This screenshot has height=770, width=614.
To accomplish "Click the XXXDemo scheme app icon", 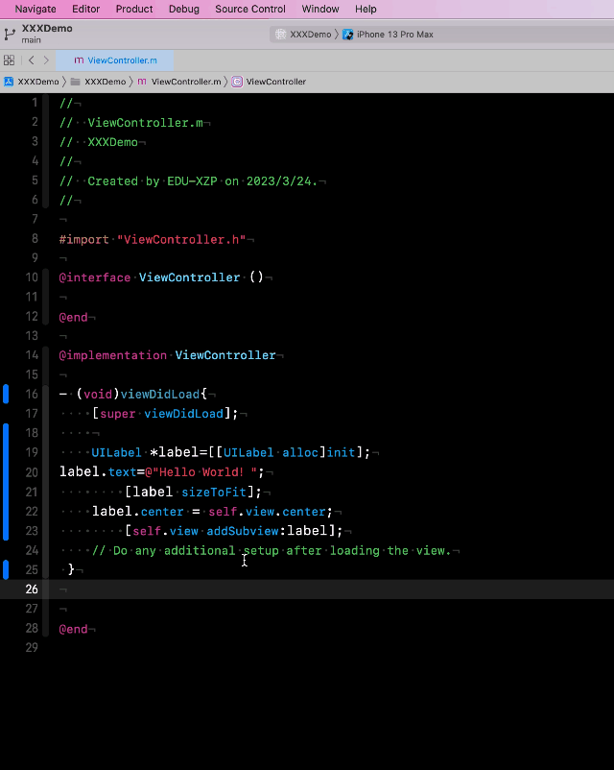I will (x=280, y=35).
